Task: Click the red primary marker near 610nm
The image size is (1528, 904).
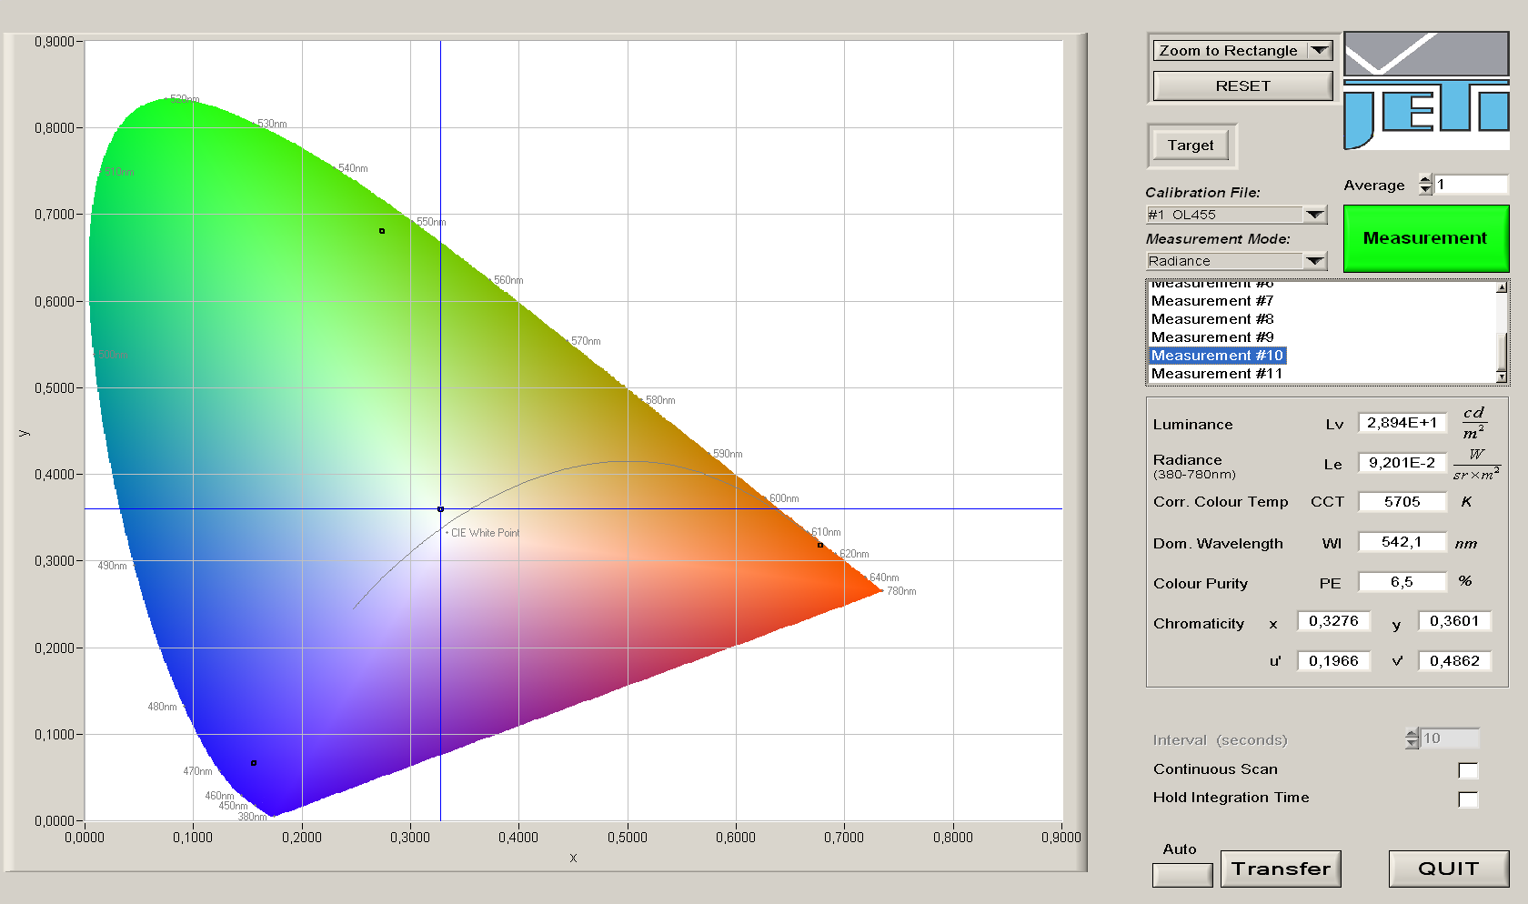Action: pyautogui.click(x=820, y=546)
